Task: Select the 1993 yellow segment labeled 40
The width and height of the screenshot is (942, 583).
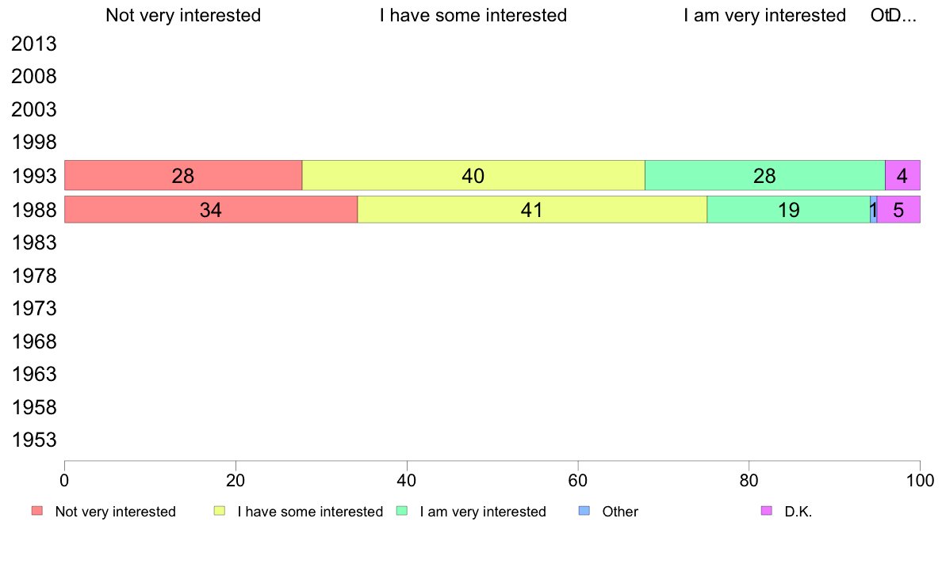Action: (473, 175)
